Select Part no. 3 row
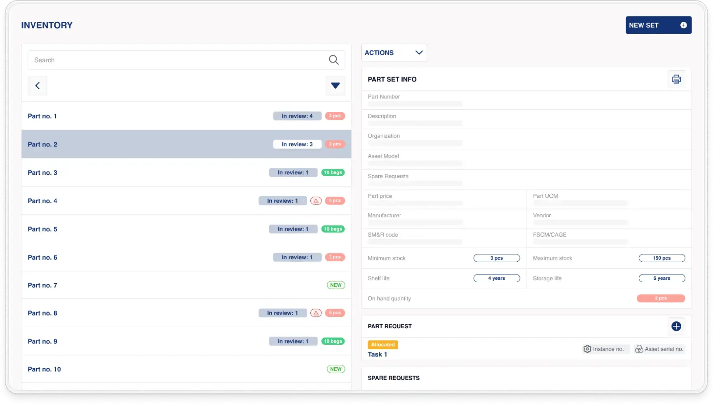Viewport: 713px width, 404px height. click(x=42, y=172)
